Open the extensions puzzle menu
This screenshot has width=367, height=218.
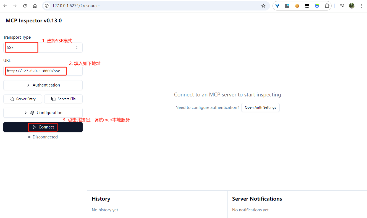point(327,6)
